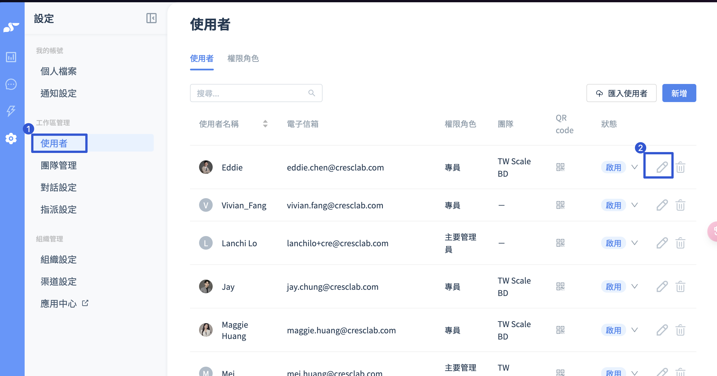Screen dimensions: 717x376
Task: Open status dropdown for Jay
Action: (x=635, y=287)
